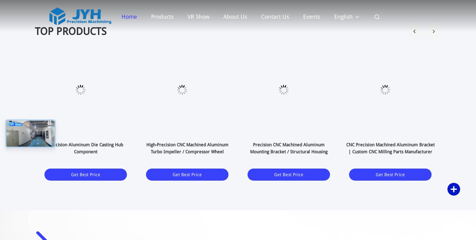Get Best Price for Mounting Bracket
This screenshot has height=240, width=476.
(289, 175)
